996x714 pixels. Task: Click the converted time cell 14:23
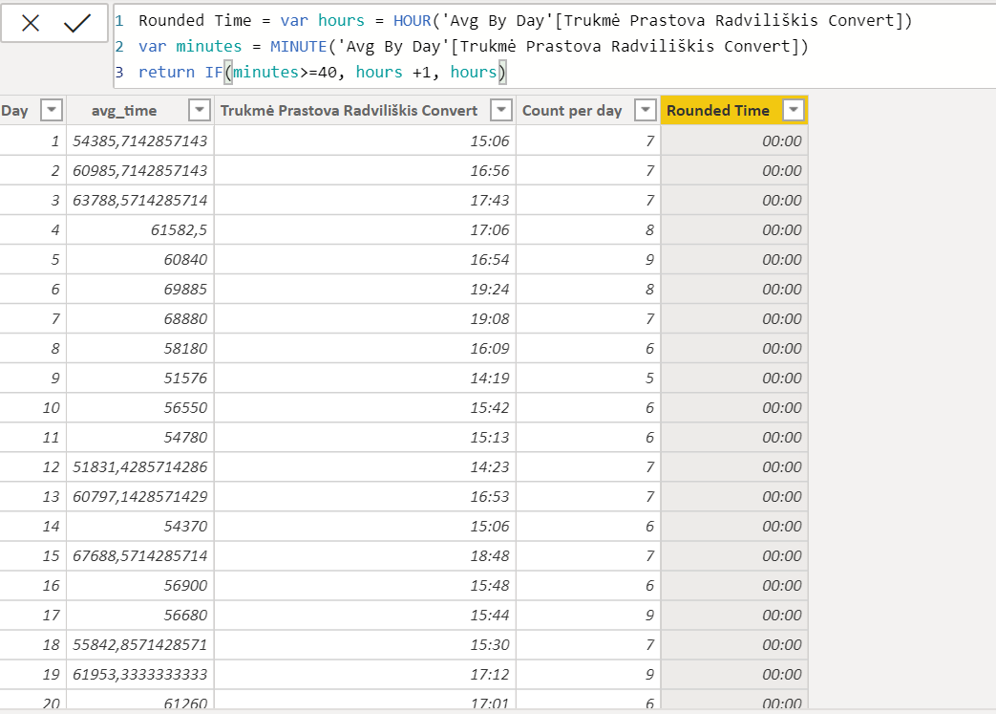[x=365, y=466]
